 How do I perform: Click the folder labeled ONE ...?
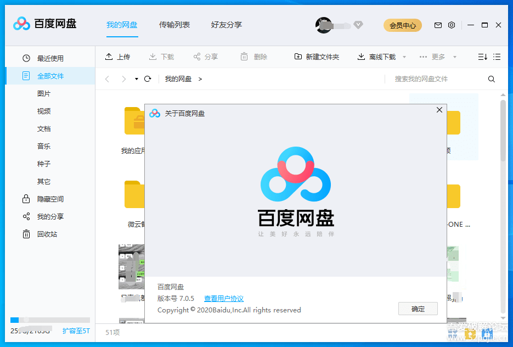(453, 197)
